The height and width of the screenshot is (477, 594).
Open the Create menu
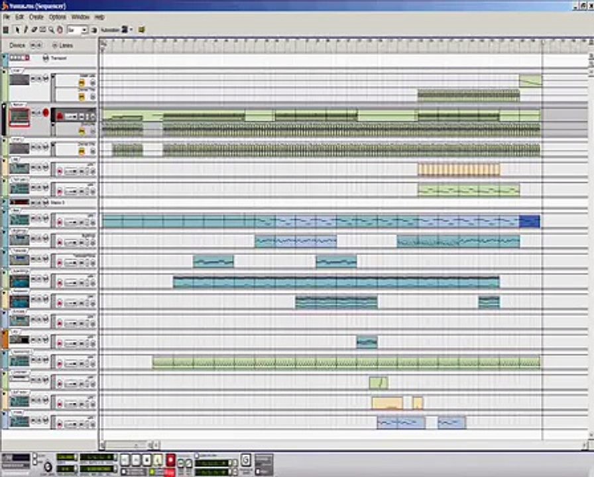pos(36,17)
